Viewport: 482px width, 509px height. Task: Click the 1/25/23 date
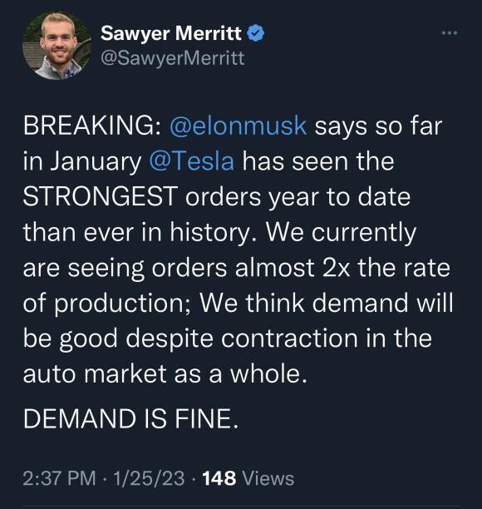coord(149,478)
